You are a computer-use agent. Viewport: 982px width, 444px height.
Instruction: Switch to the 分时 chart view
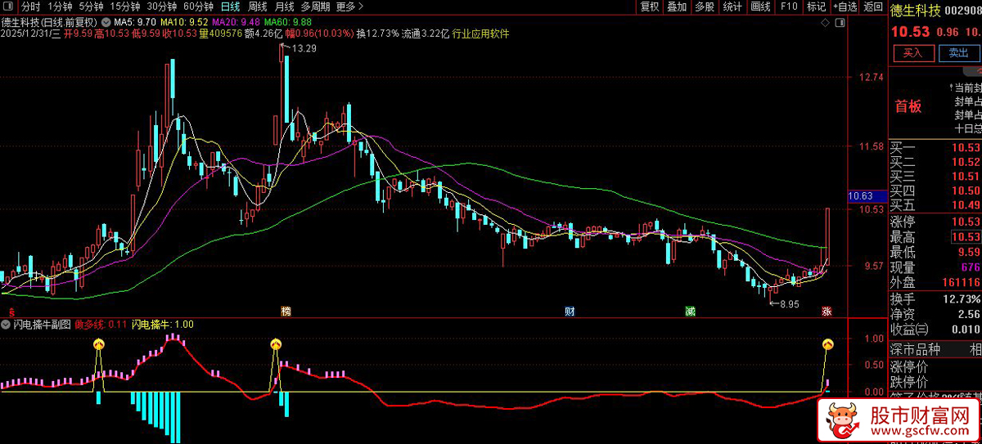30,7
